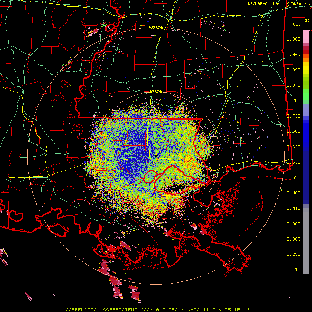312x312 pixels.
Task: Click the TH threshold label
Action: (298, 270)
